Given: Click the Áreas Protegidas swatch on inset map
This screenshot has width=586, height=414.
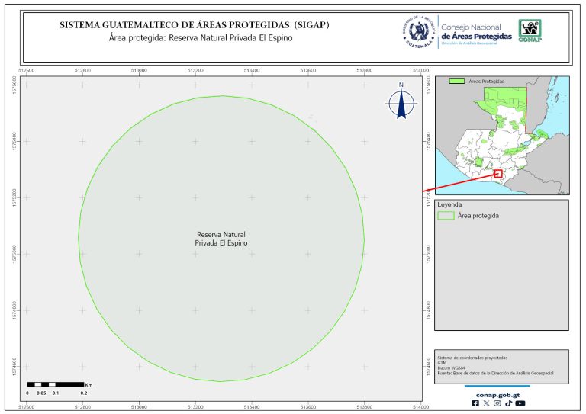Looking at the screenshot, I should click(x=457, y=81).
